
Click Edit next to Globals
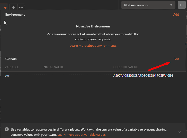(x=176, y=59)
